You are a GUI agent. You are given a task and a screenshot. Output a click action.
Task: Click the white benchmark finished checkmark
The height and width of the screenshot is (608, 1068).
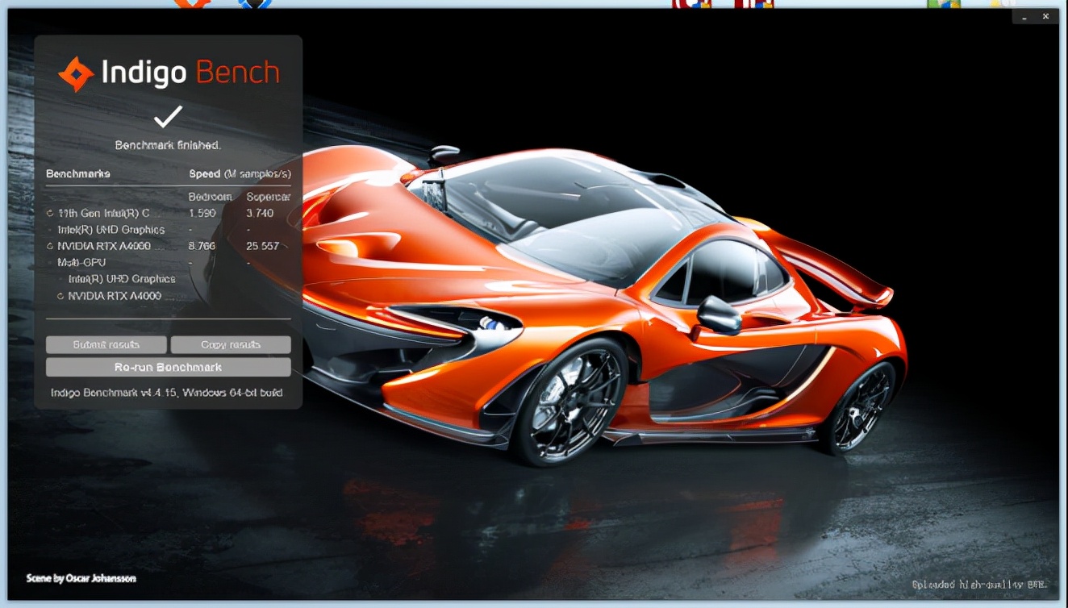(x=169, y=117)
